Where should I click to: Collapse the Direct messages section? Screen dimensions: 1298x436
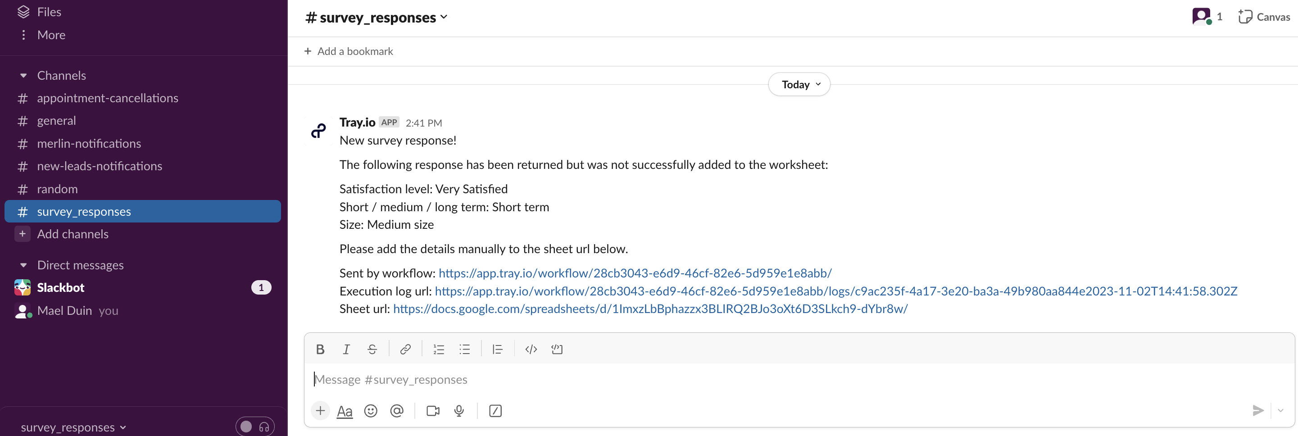[24, 265]
